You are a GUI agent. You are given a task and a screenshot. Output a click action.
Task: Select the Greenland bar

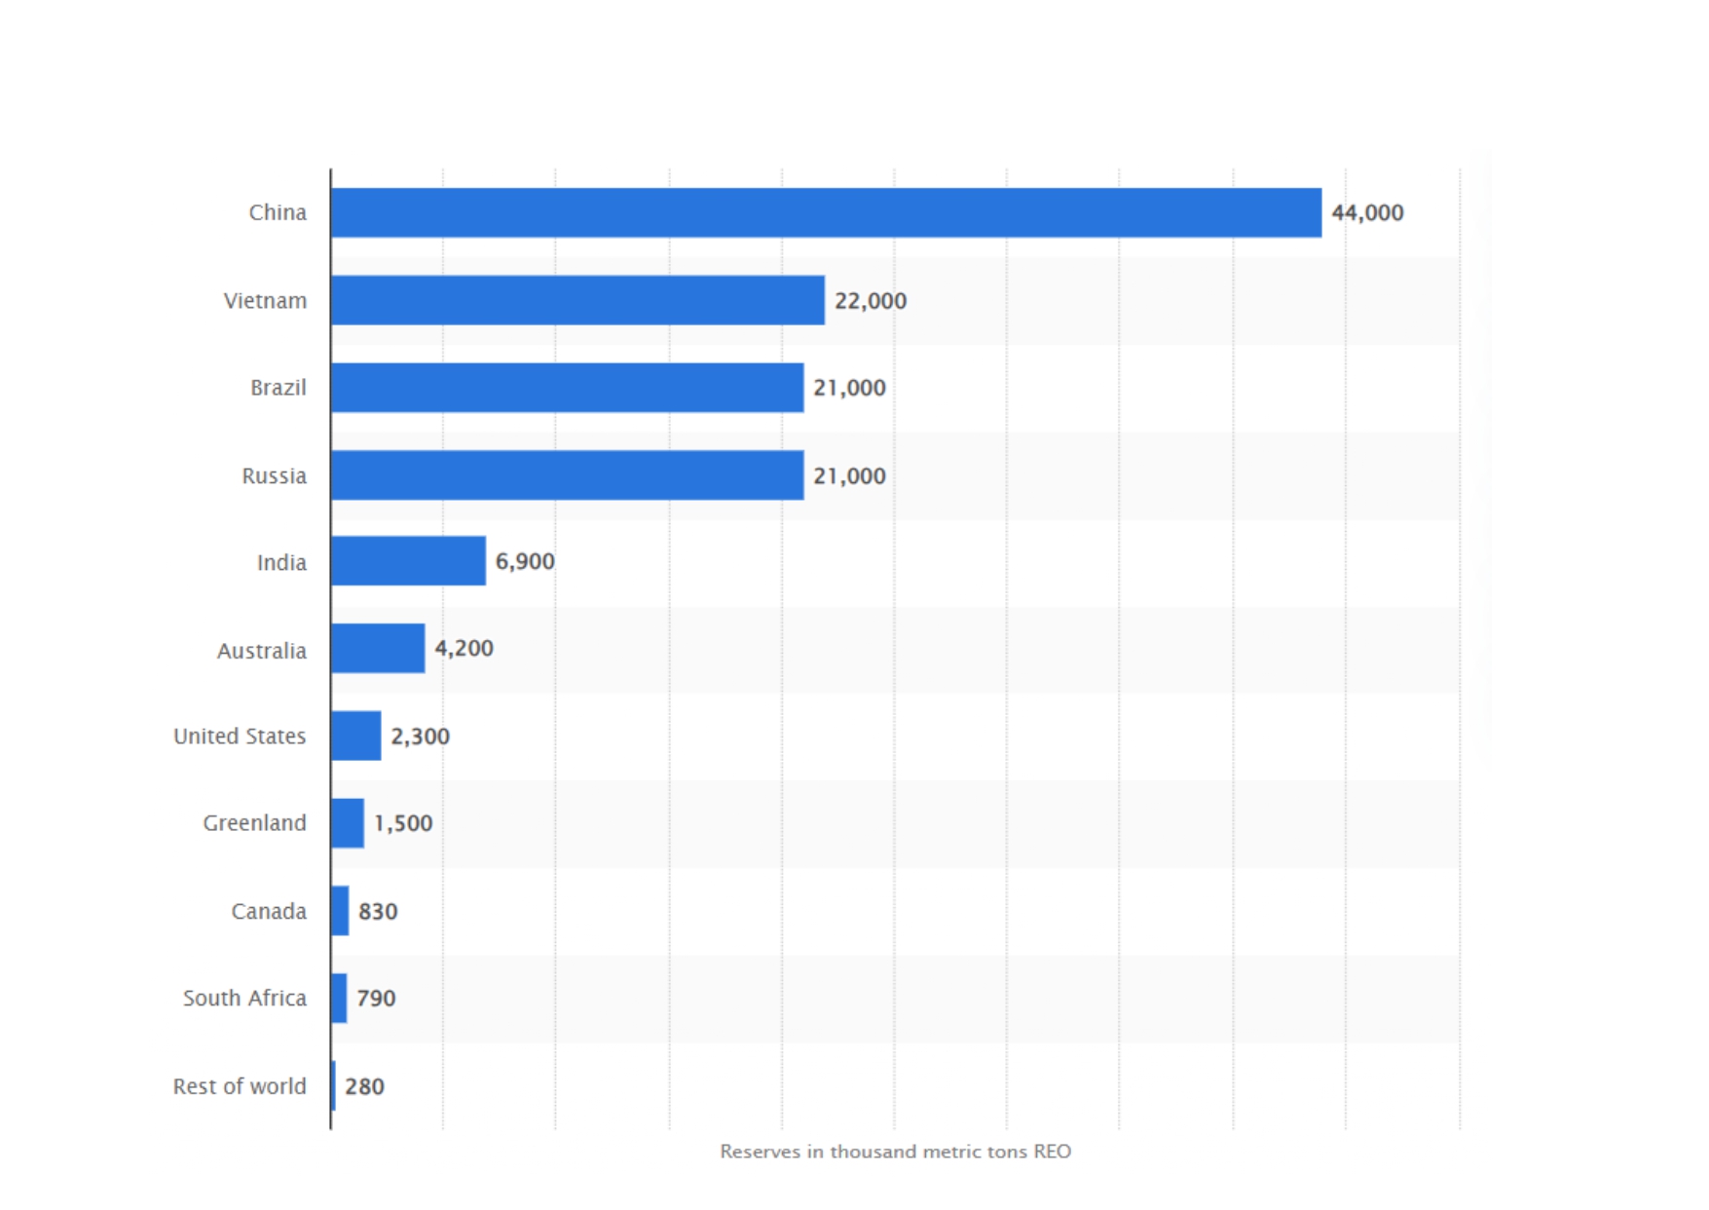coord(348,823)
